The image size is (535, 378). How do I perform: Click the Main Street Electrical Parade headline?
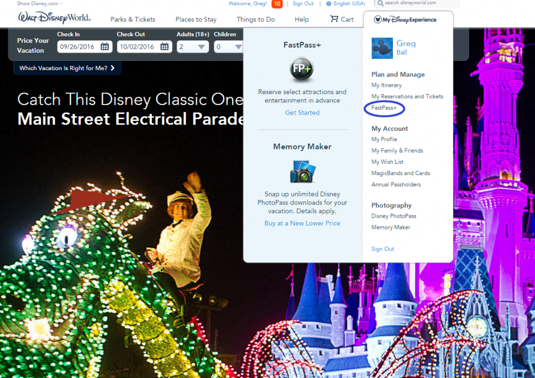click(131, 119)
